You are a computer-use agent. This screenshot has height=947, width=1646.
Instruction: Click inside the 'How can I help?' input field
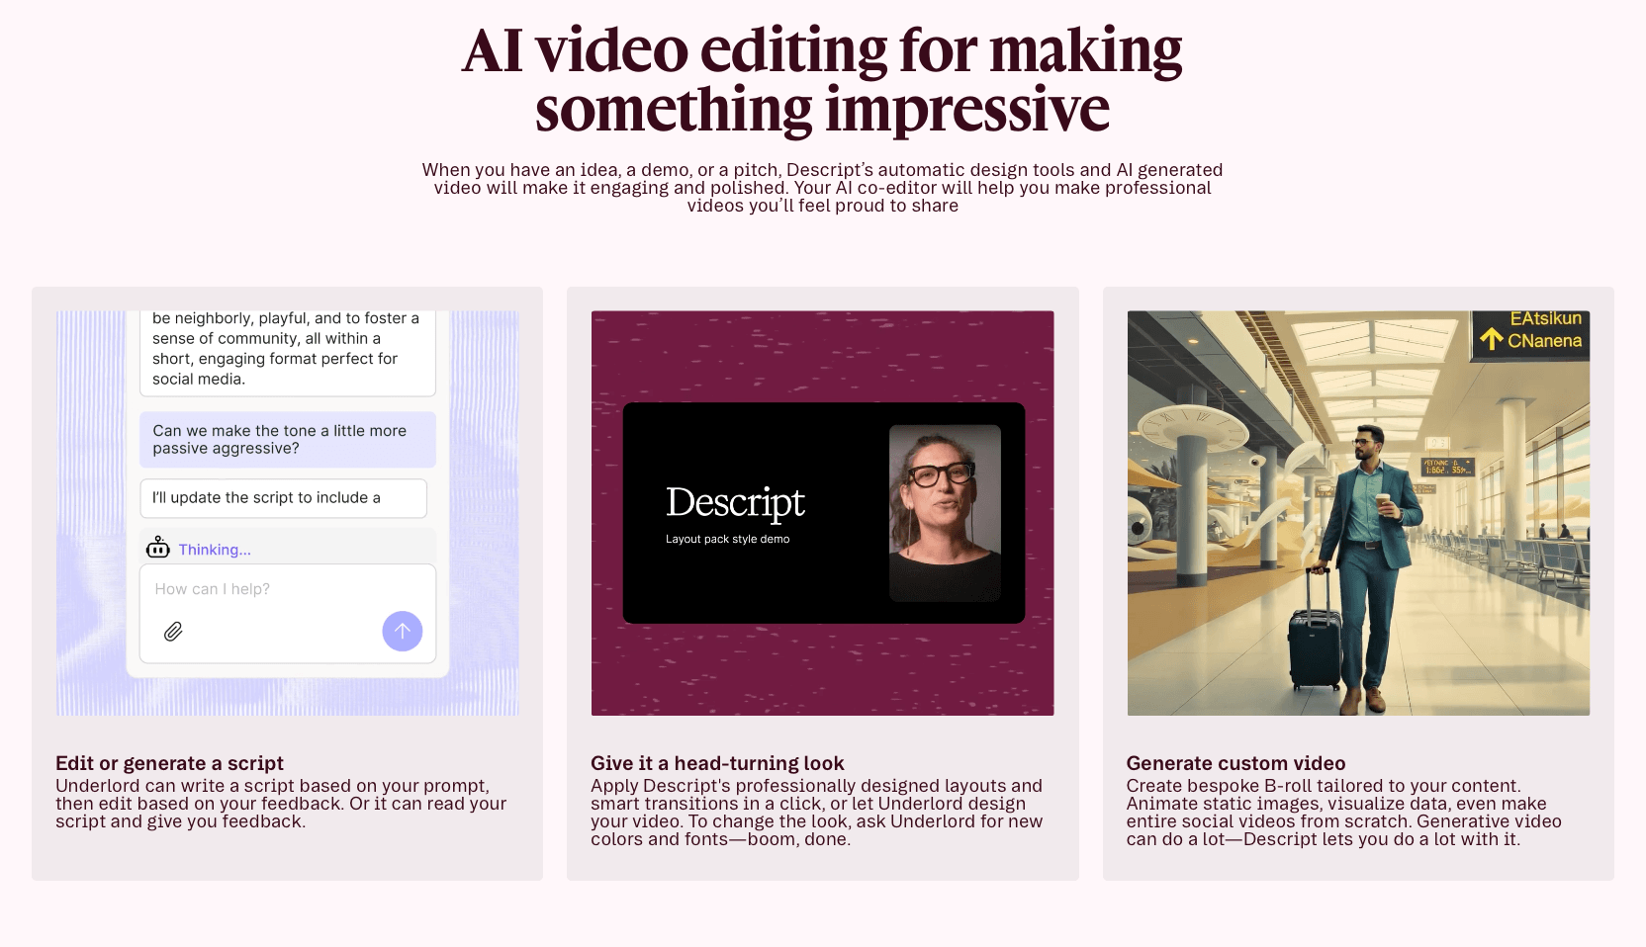tap(247, 588)
